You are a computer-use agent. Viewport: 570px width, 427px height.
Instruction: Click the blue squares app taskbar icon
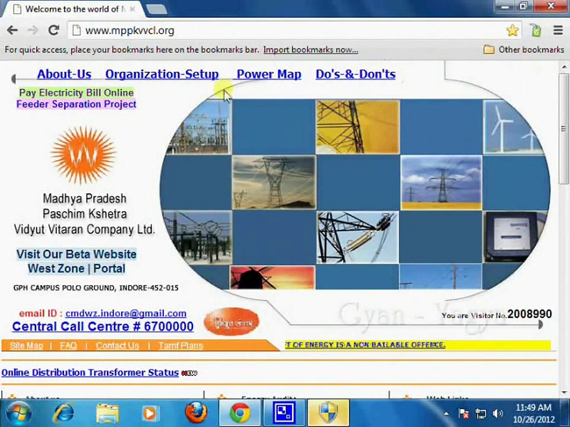click(284, 413)
